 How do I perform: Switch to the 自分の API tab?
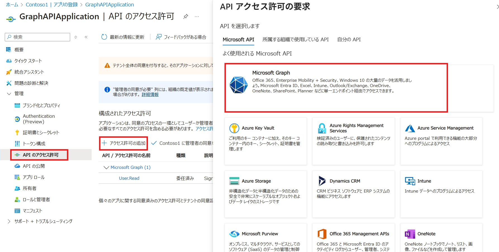pyautogui.click(x=349, y=39)
